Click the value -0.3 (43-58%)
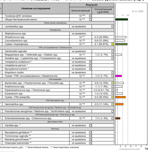Screen dimensions: 152x152 click(x=101, y=37)
